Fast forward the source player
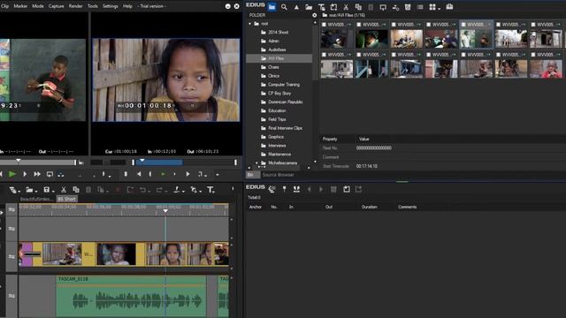Image resolution: width=566 pixels, height=318 pixels. [37, 174]
